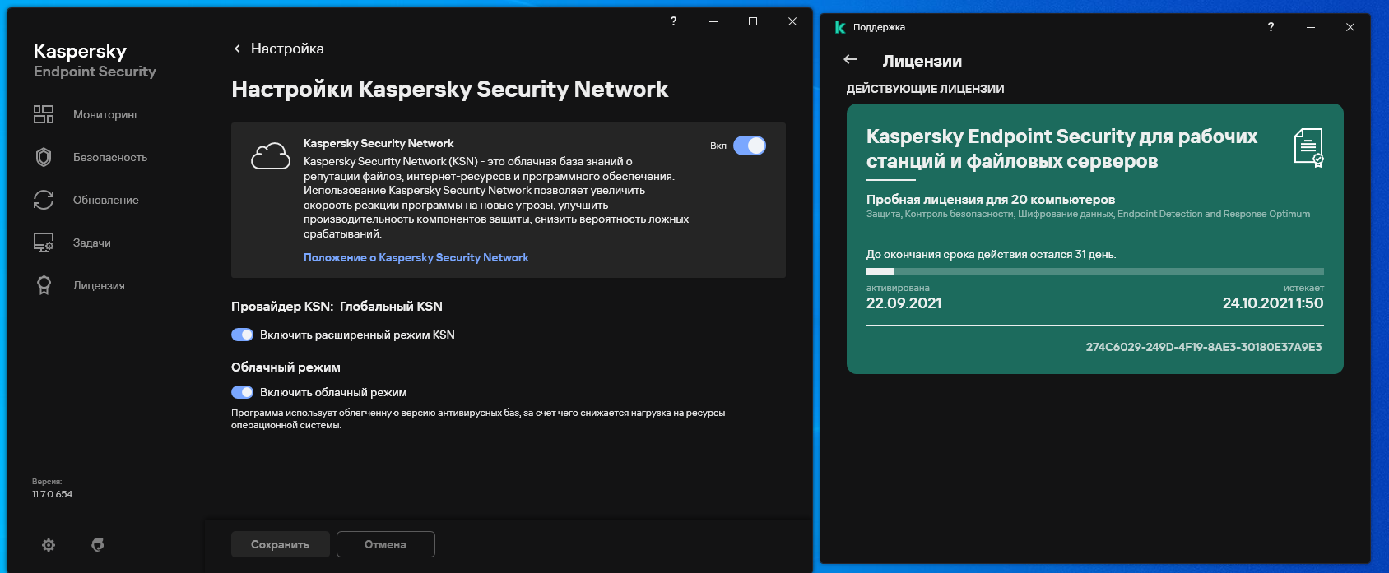Select the license key 274C6029-249D-4F19-8AE3-30180E37A9E3

(x=1204, y=347)
